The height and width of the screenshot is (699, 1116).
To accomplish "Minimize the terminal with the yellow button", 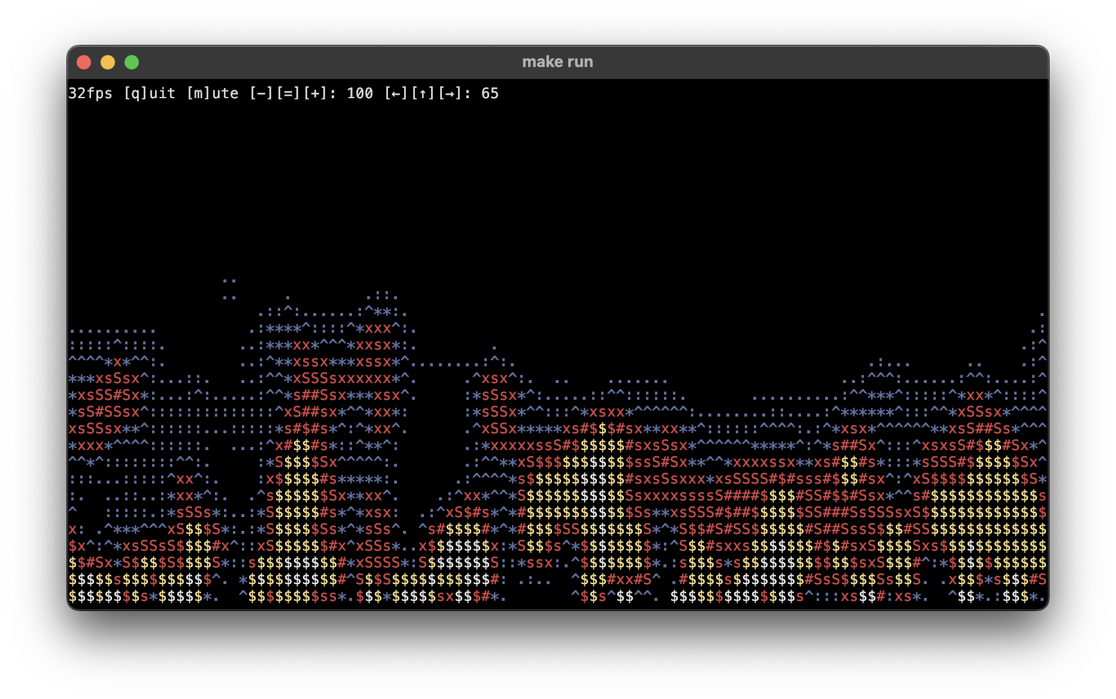I will click(108, 62).
